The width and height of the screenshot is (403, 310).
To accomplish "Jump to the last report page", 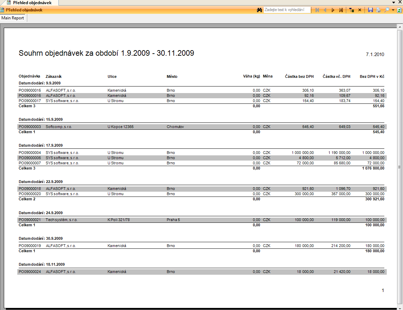I will (x=341, y=10).
